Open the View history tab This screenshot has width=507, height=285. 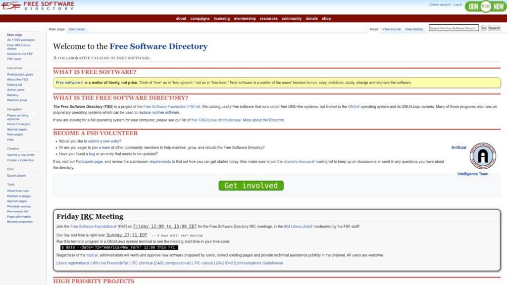[x=414, y=29]
